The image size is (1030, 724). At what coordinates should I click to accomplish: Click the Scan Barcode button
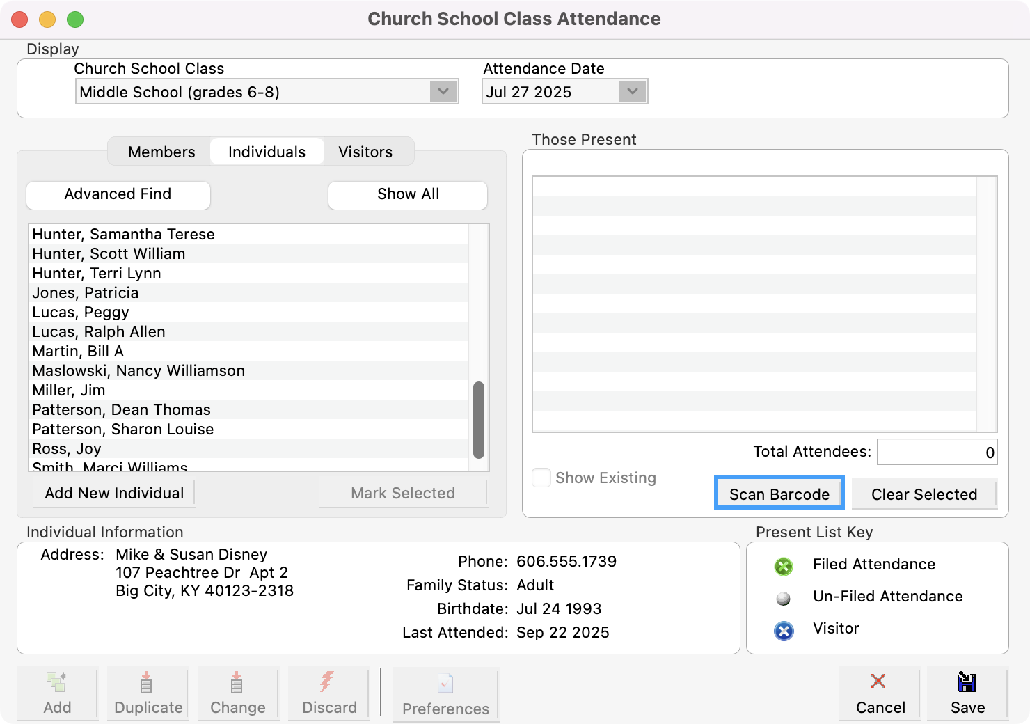coord(779,493)
